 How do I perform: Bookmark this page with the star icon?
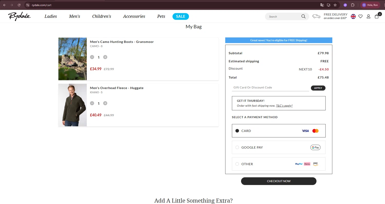click(335, 5)
